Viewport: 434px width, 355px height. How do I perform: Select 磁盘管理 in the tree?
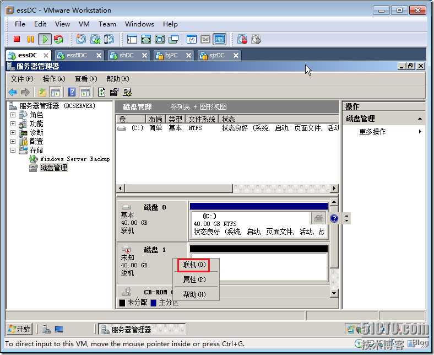(x=53, y=168)
